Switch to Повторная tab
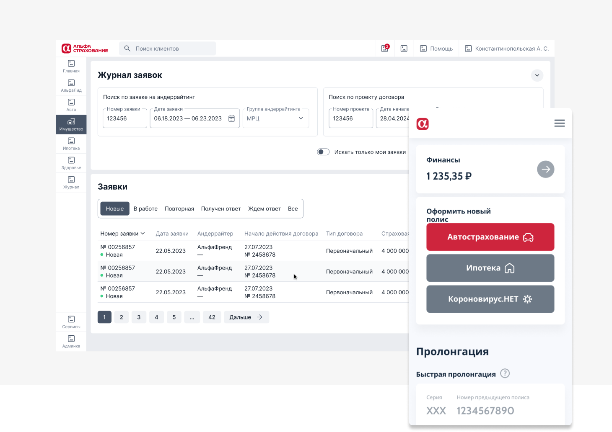Viewport: 612px width, 432px height. tap(179, 208)
